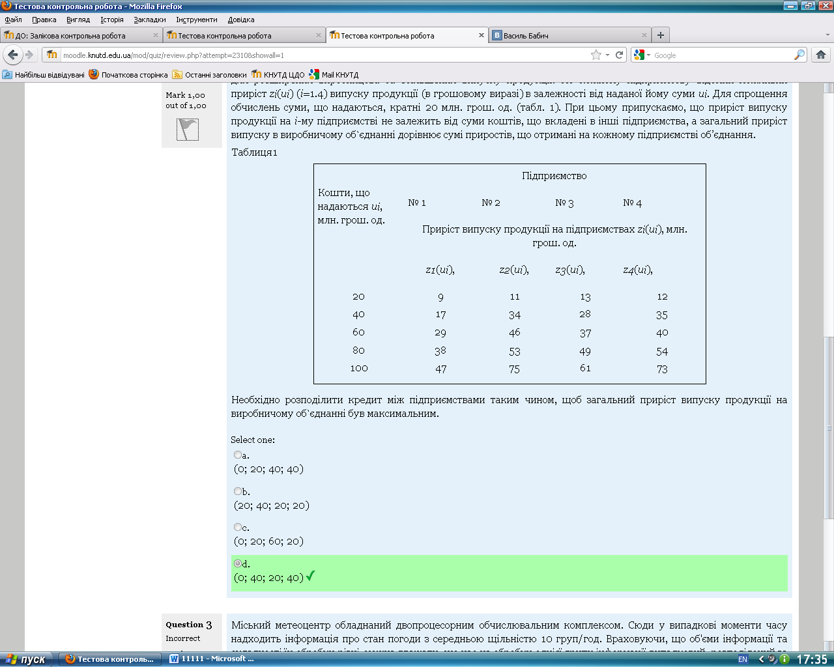Open the Закладки menu
The image size is (834, 667).
150,20
